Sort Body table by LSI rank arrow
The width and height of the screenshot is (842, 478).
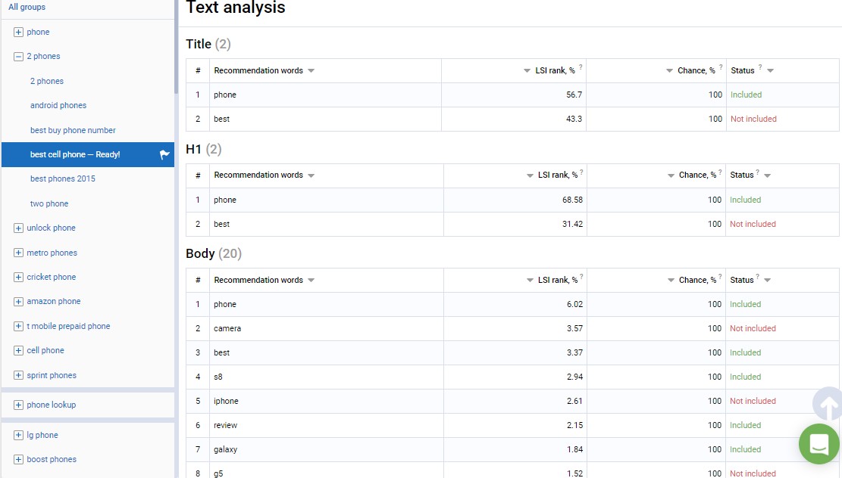pyautogui.click(x=530, y=280)
